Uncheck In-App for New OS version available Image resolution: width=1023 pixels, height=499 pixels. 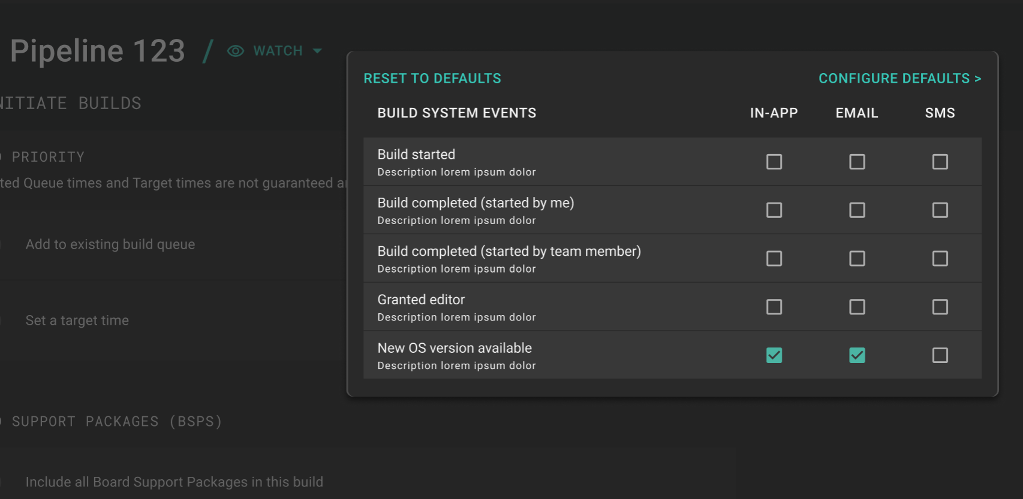774,356
